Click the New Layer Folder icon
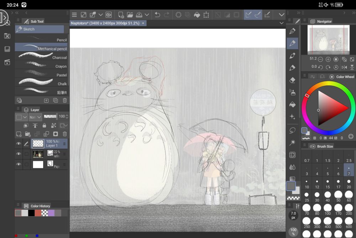The image size is (356, 238). click(x=28, y=134)
